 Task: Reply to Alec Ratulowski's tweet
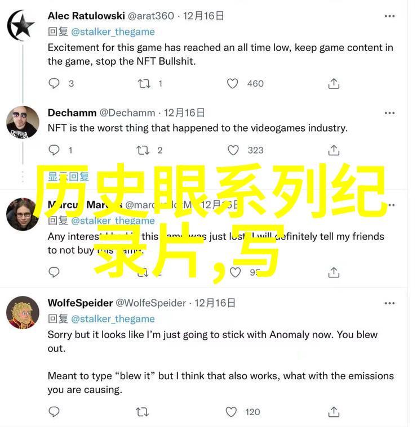tap(54, 84)
